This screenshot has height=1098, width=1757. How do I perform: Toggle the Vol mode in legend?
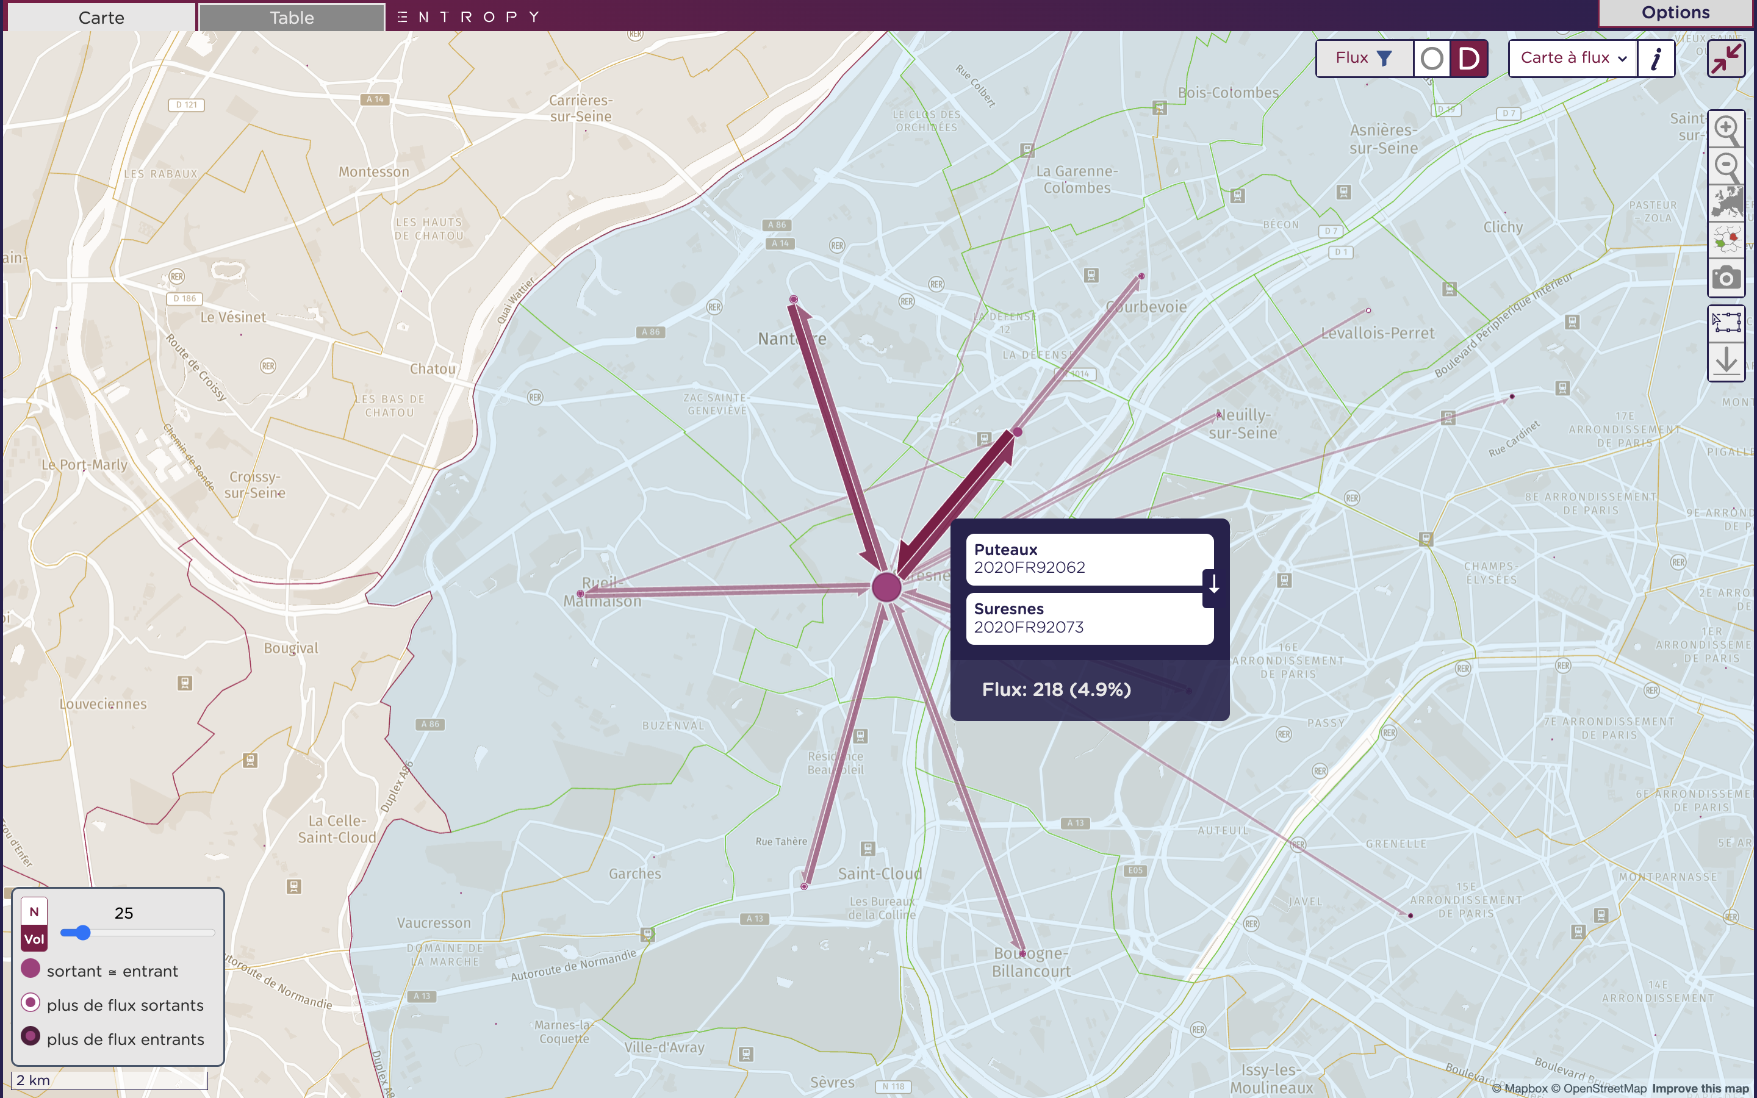(34, 939)
